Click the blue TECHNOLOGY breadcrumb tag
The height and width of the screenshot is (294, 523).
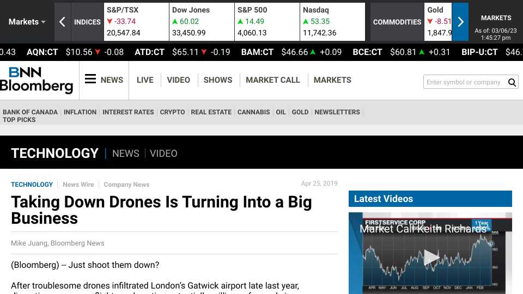tap(32, 185)
